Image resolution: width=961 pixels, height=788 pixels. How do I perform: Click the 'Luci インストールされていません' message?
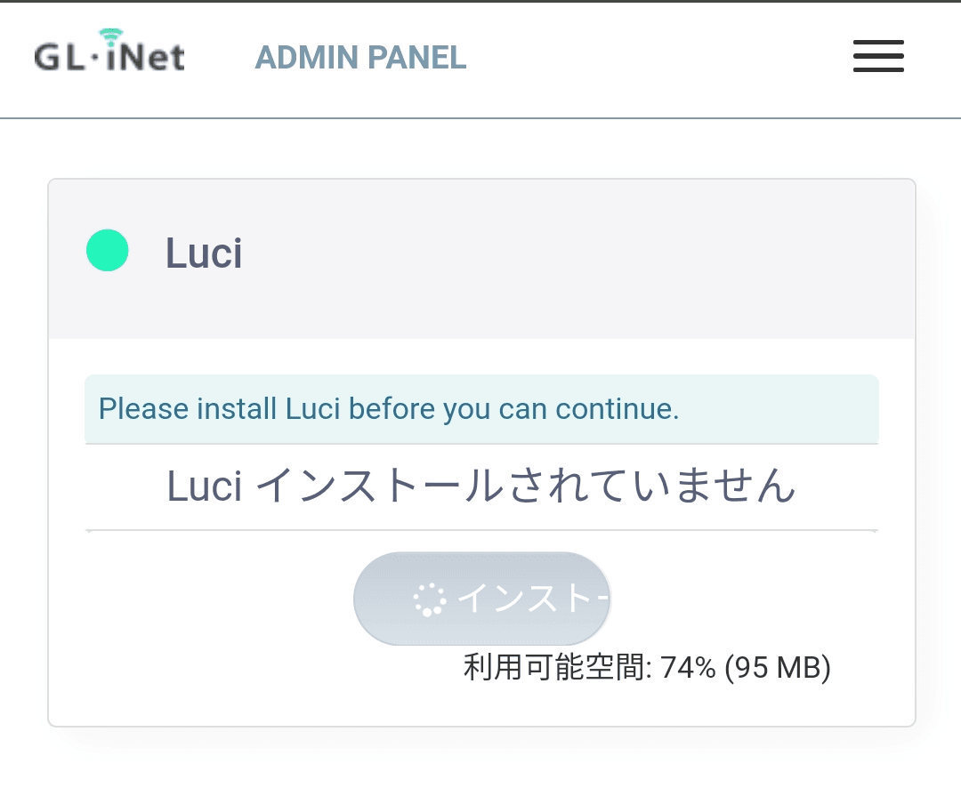coord(480,486)
